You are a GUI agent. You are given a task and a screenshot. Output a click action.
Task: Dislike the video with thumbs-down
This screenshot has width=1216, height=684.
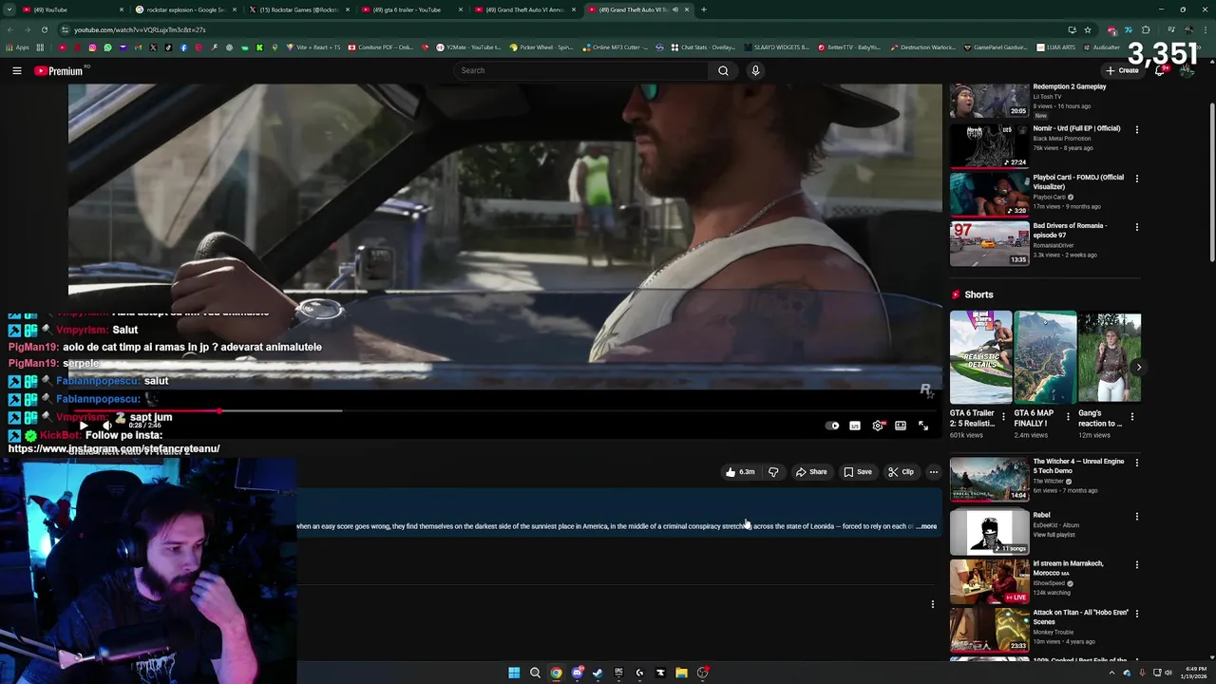(x=773, y=472)
